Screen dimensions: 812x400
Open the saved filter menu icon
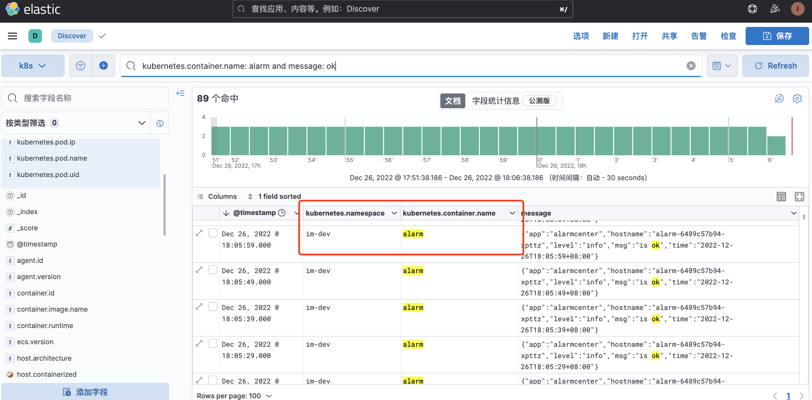point(81,65)
